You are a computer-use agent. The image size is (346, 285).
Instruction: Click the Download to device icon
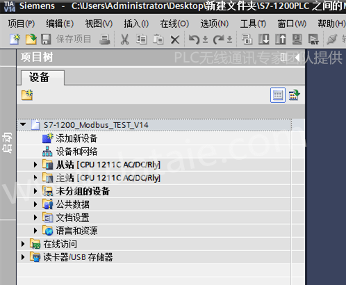tap(264, 39)
